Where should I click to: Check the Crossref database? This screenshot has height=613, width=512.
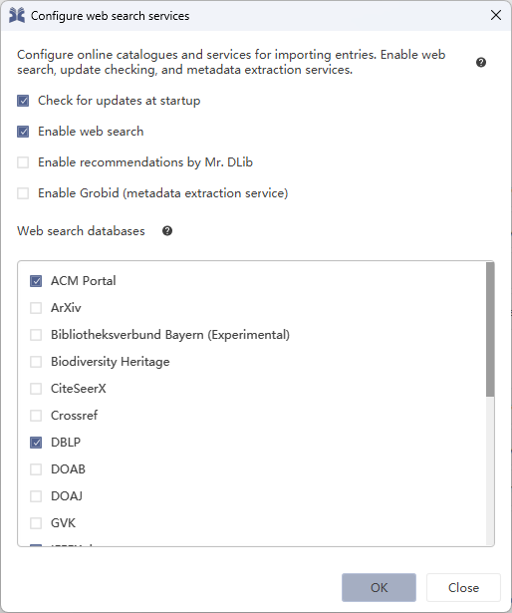(36, 416)
